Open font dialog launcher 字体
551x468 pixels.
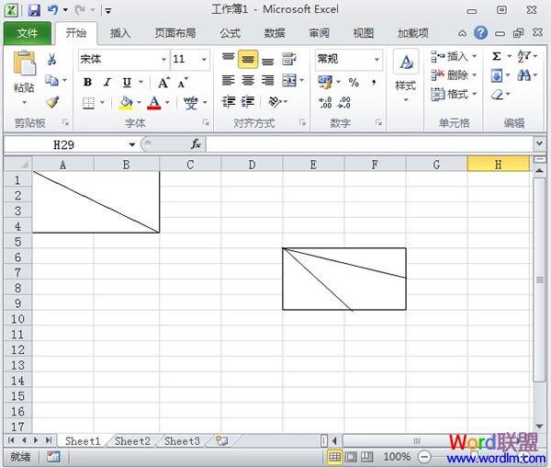206,122
